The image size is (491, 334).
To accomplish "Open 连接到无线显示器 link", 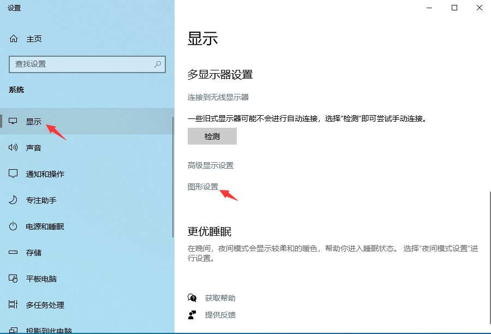I will click(x=218, y=98).
